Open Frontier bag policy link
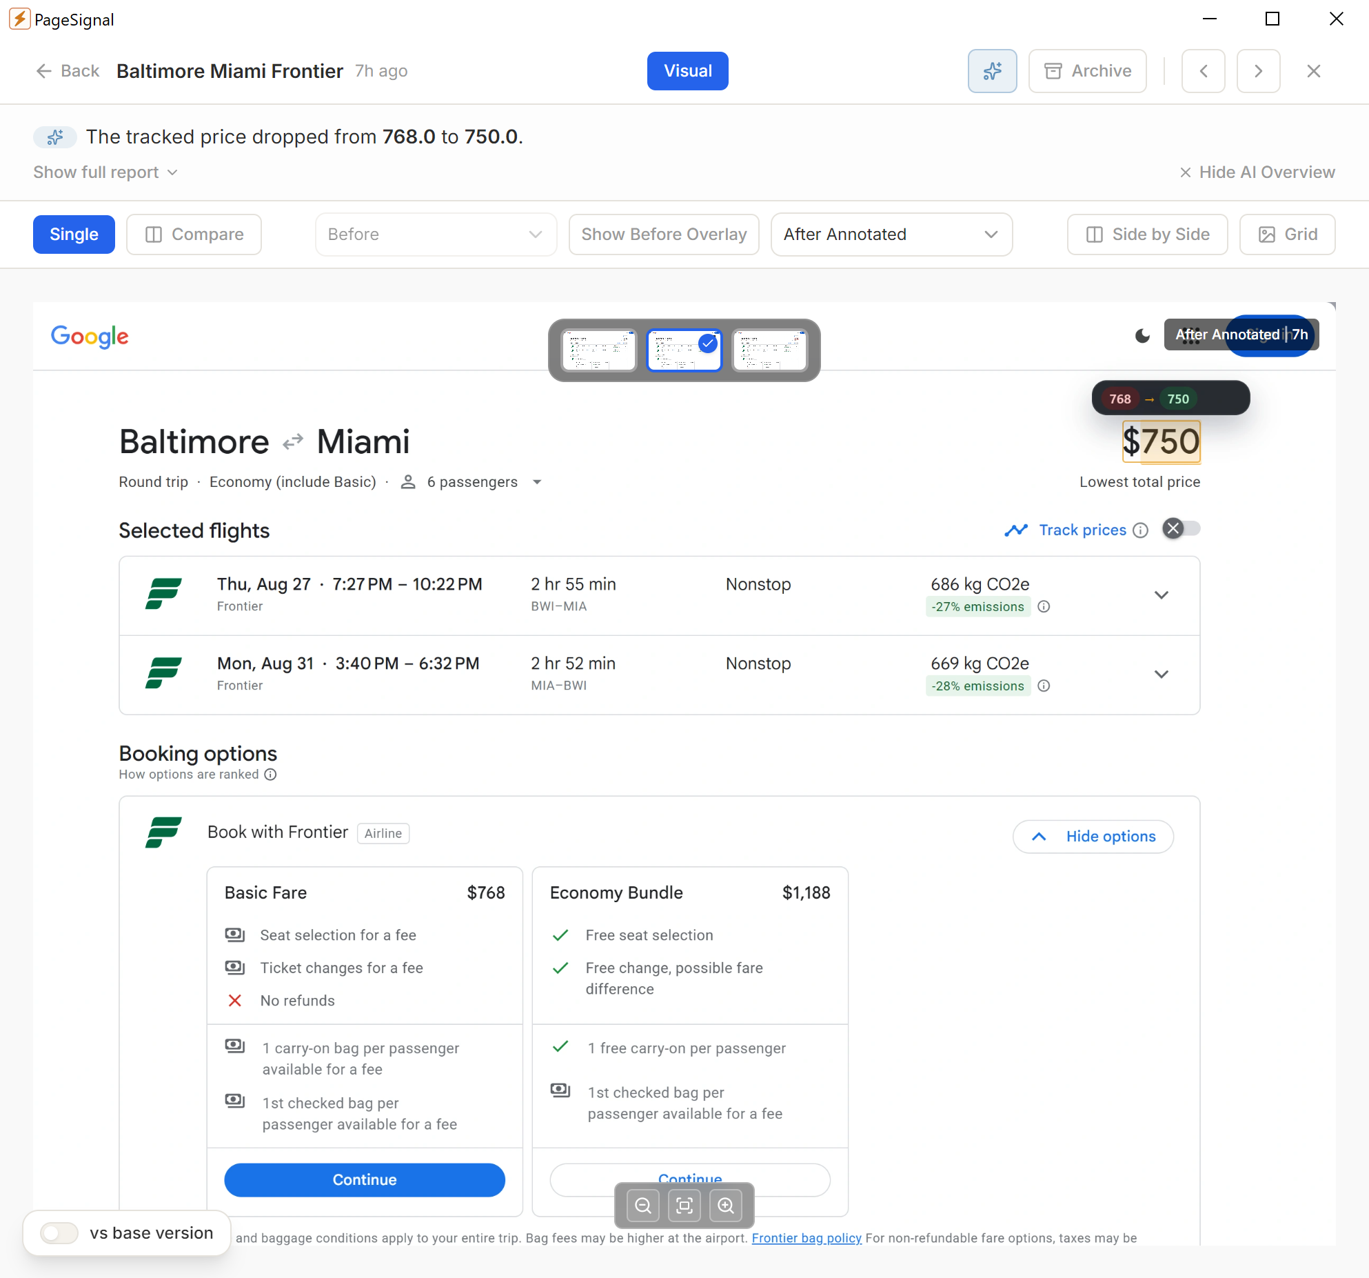The height and width of the screenshot is (1278, 1369). pos(807,1238)
